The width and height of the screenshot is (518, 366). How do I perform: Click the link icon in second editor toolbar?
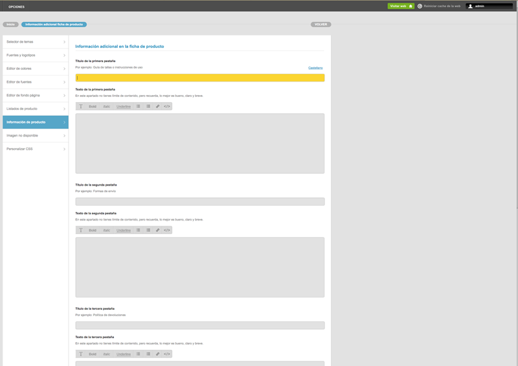coord(157,230)
